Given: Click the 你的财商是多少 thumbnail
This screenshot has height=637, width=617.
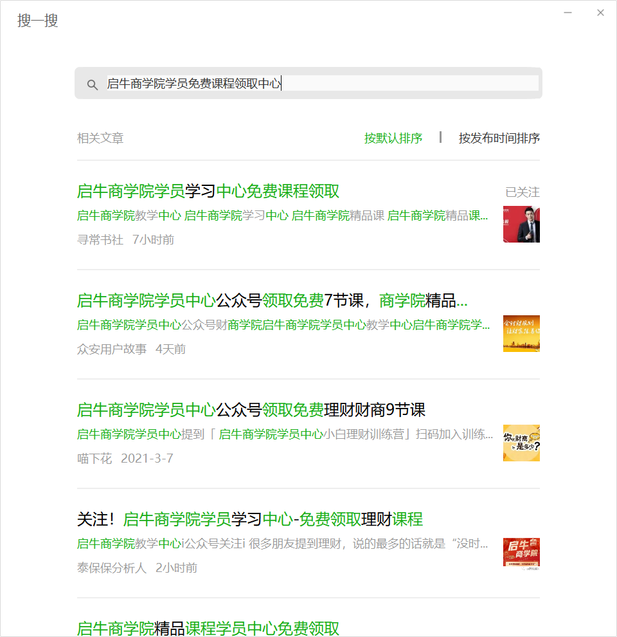Looking at the screenshot, I should click(x=521, y=443).
